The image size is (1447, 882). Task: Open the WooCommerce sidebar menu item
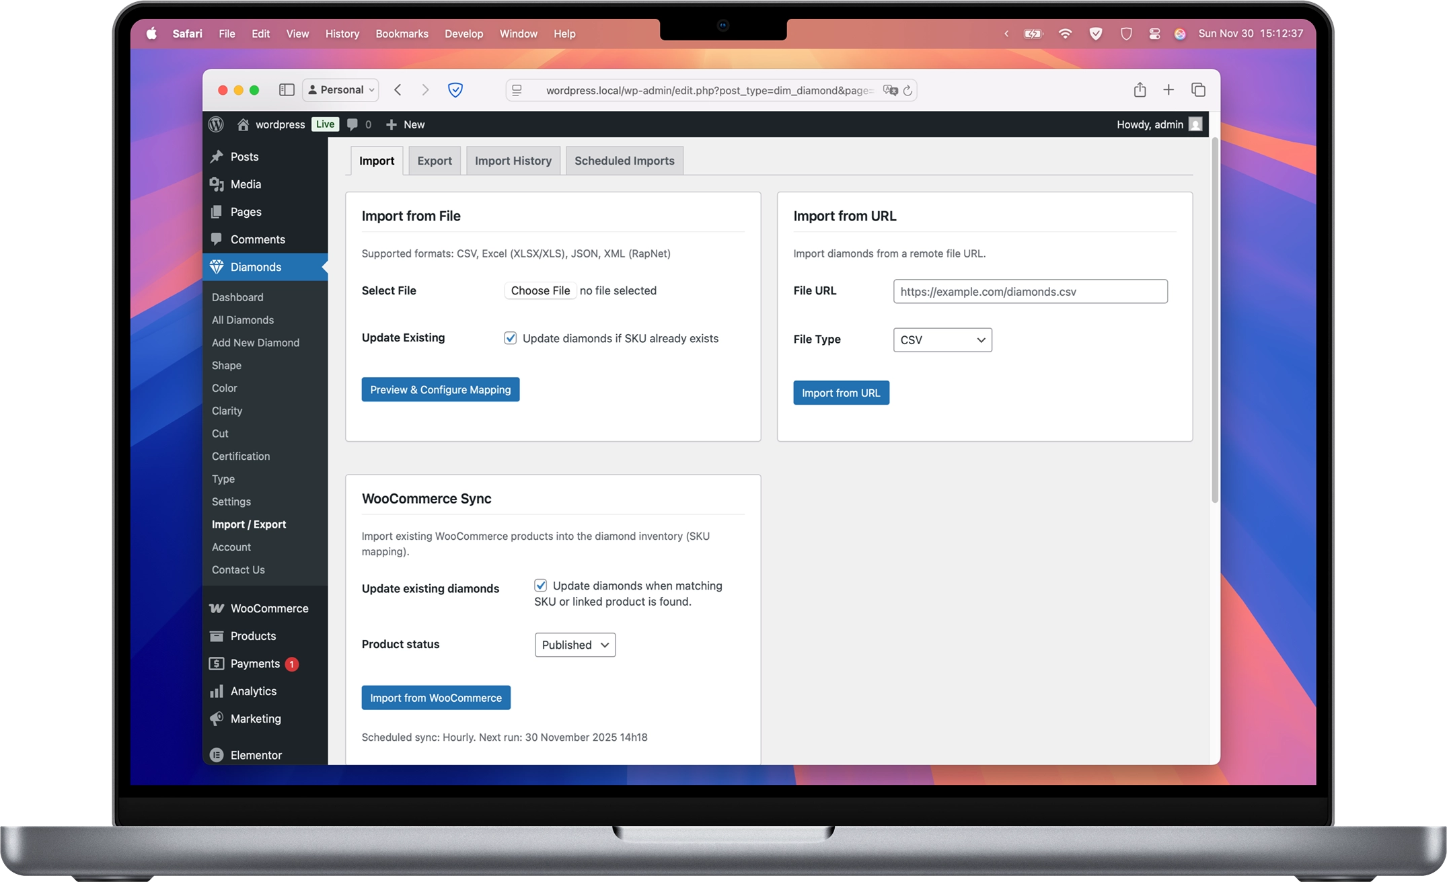(x=269, y=608)
